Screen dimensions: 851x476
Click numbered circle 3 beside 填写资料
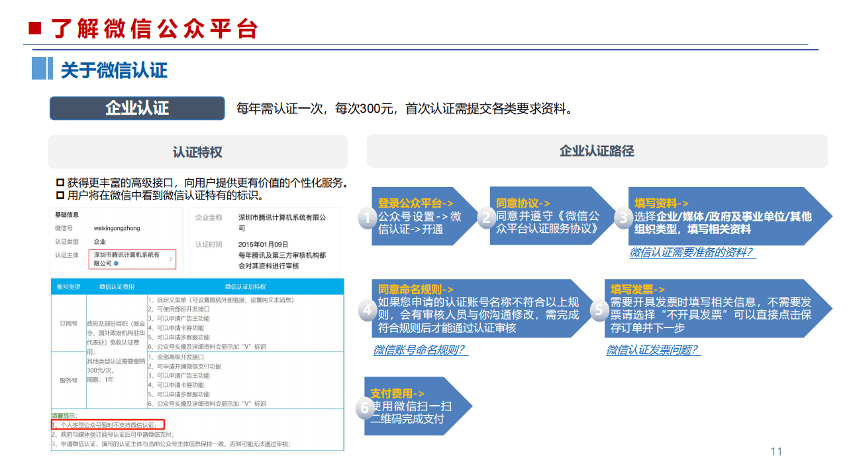tap(623, 217)
